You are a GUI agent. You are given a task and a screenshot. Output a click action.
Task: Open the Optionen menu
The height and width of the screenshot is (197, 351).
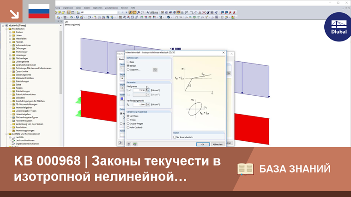coord(97,8)
